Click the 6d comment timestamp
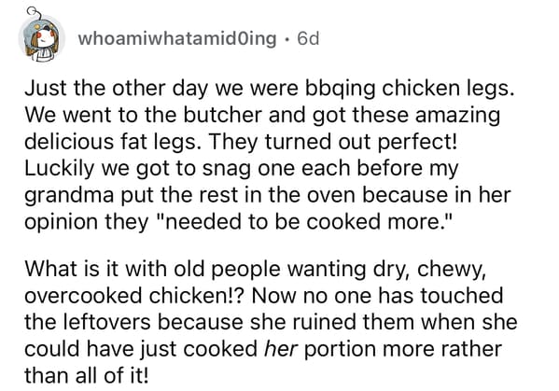The width and height of the screenshot is (559, 391). click(x=308, y=38)
